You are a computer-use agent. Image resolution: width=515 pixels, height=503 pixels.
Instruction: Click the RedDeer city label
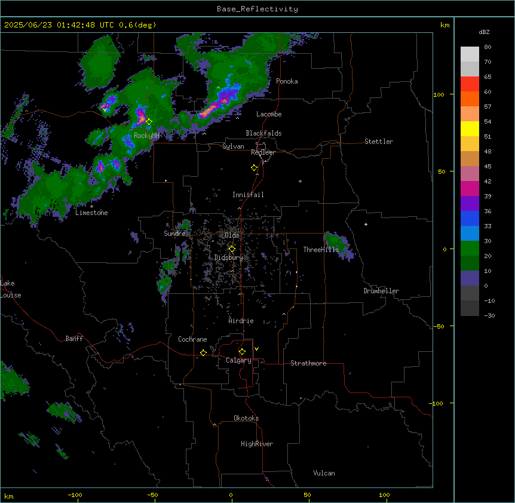coord(263,152)
